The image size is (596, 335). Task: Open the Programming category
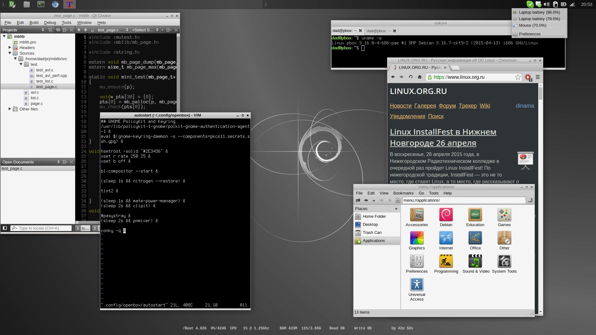pos(446,264)
